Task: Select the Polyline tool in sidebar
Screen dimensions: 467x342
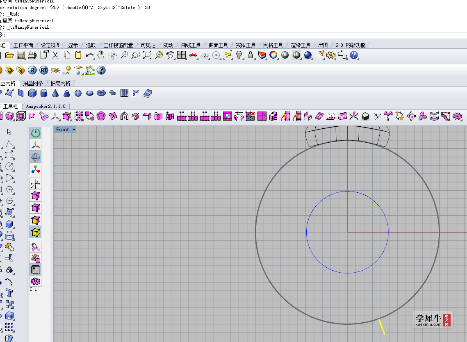Action: [x=9, y=144]
